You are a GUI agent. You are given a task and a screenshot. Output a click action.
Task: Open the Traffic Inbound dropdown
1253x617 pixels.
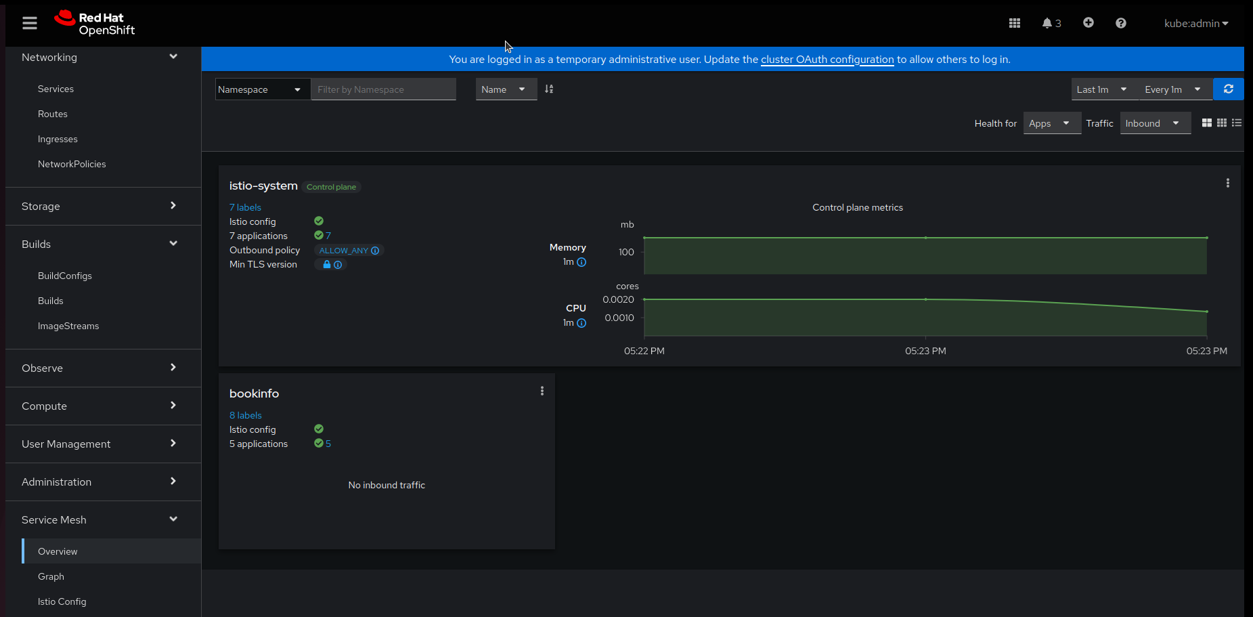(x=1156, y=123)
